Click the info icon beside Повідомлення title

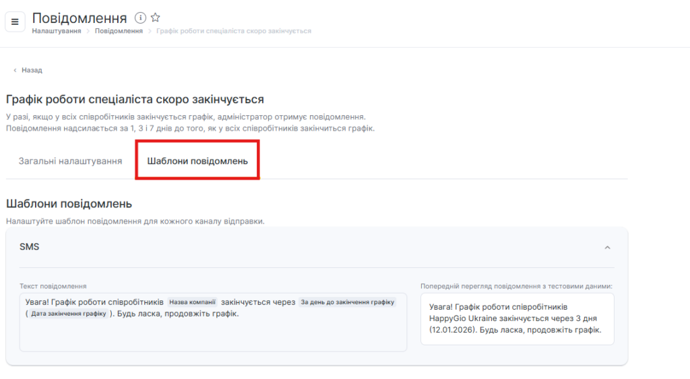point(140,18)
